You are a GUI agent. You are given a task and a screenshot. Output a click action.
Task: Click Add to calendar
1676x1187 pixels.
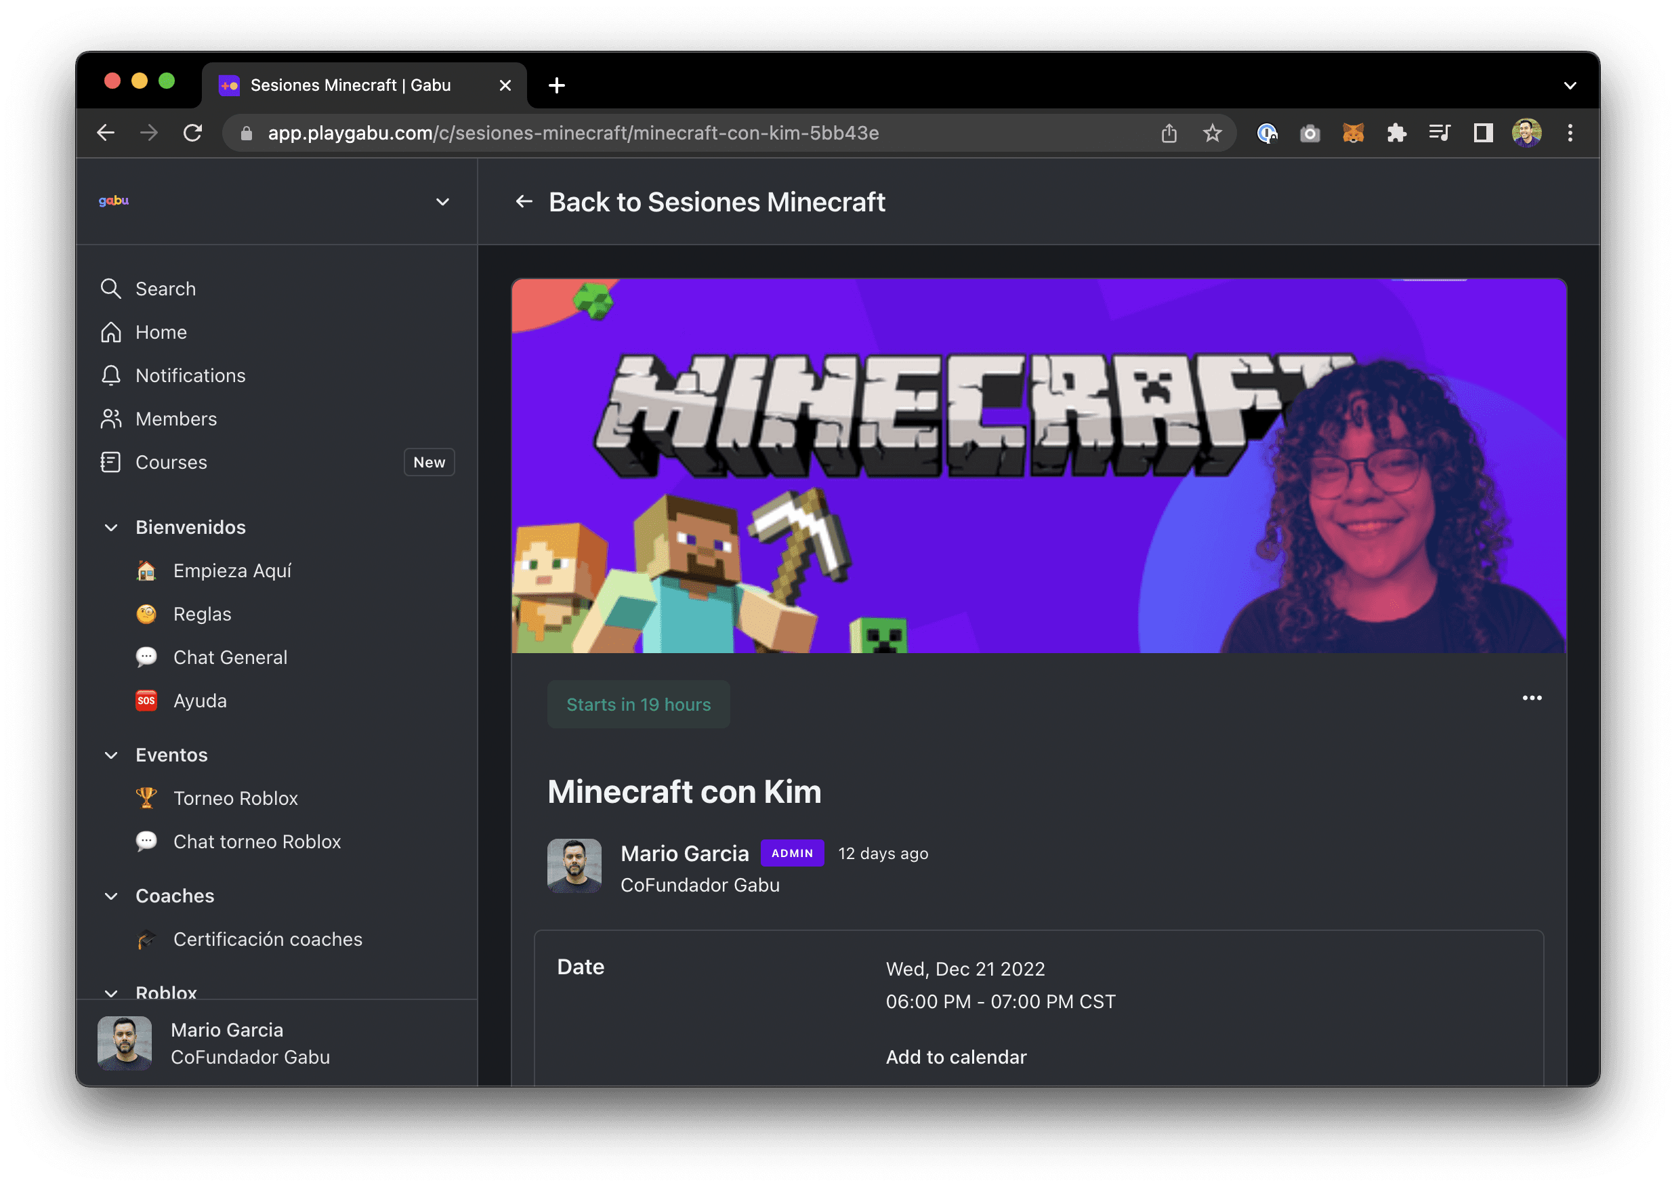point(956,1057)
